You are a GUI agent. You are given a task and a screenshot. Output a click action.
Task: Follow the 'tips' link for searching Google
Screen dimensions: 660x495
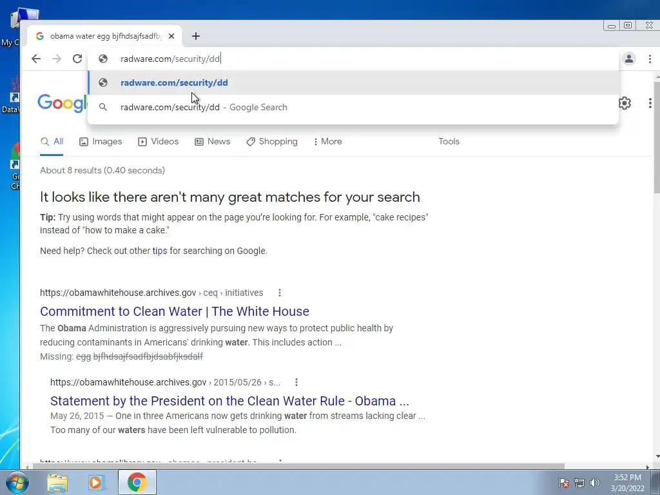pyautogui.click(x=160, y=251)
